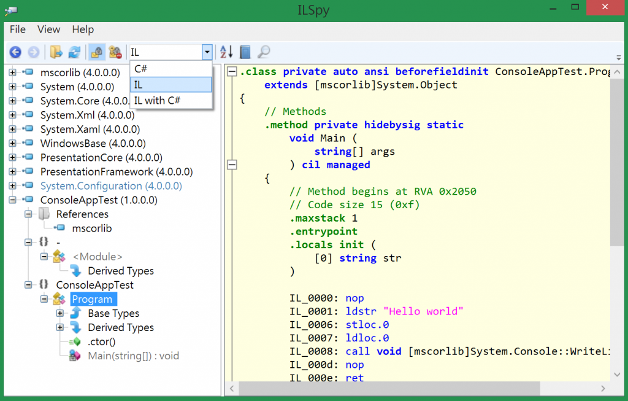Click the toolbar overflow arrow
628x401 pixels.
point(619,58)
